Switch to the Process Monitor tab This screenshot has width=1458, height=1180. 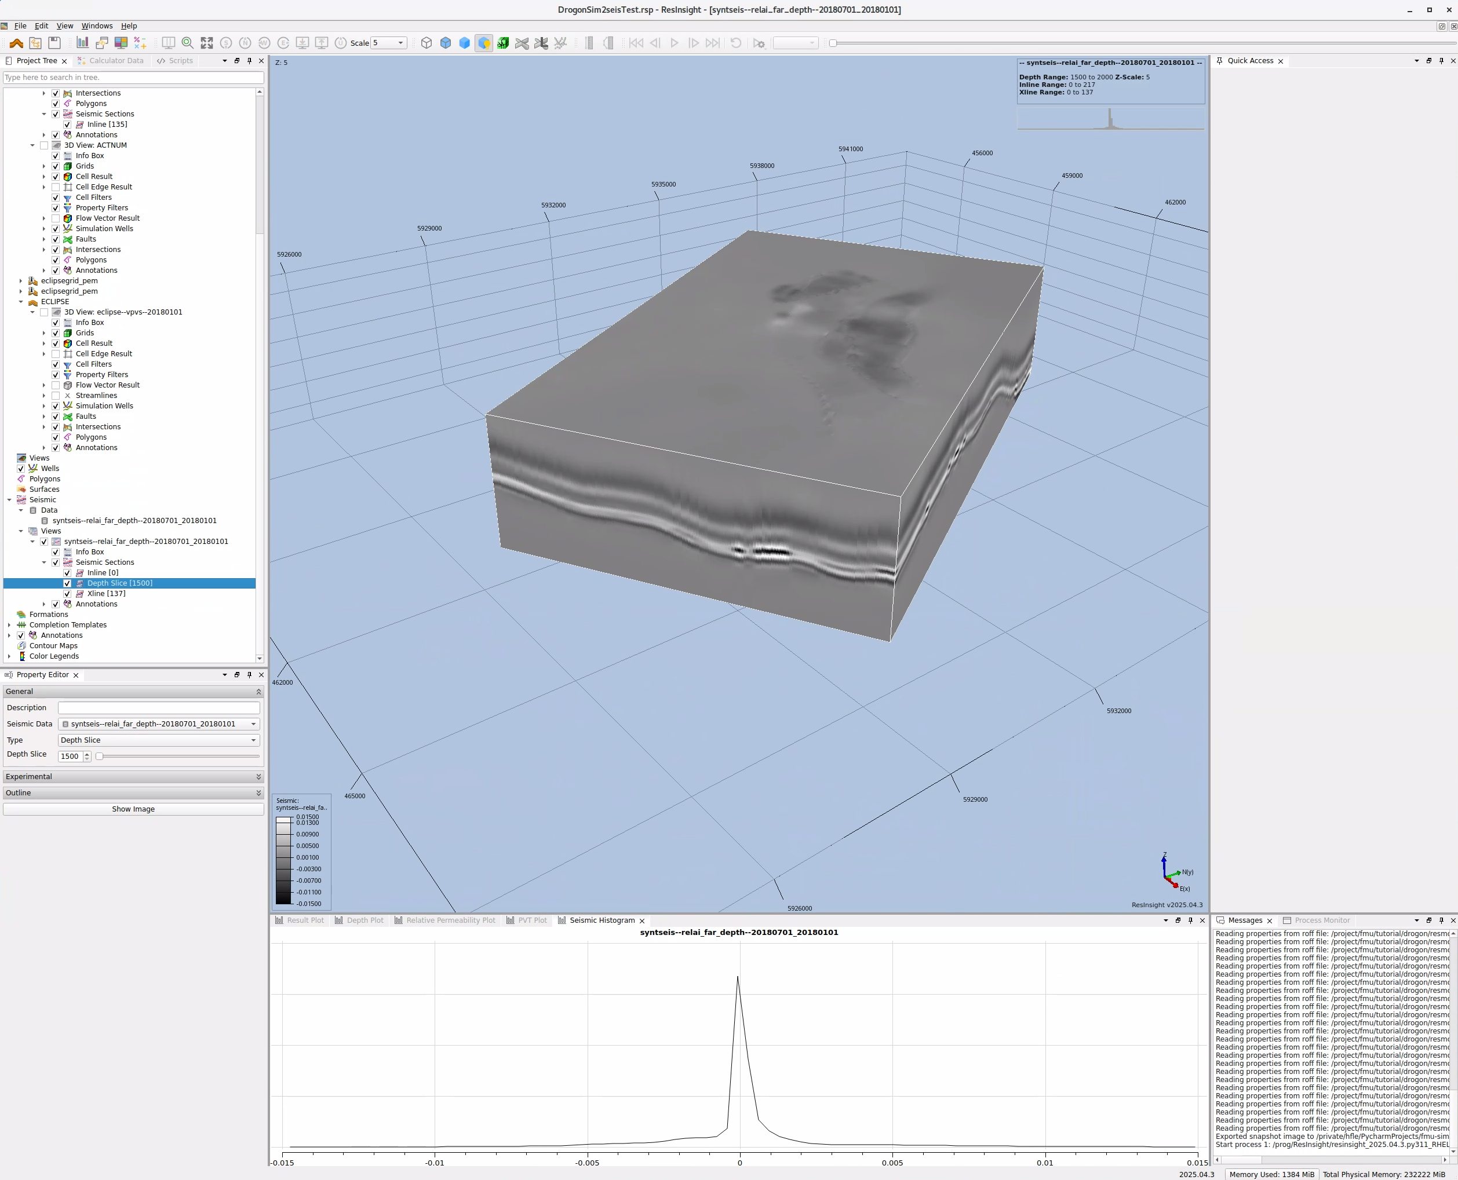[1317, 920]
